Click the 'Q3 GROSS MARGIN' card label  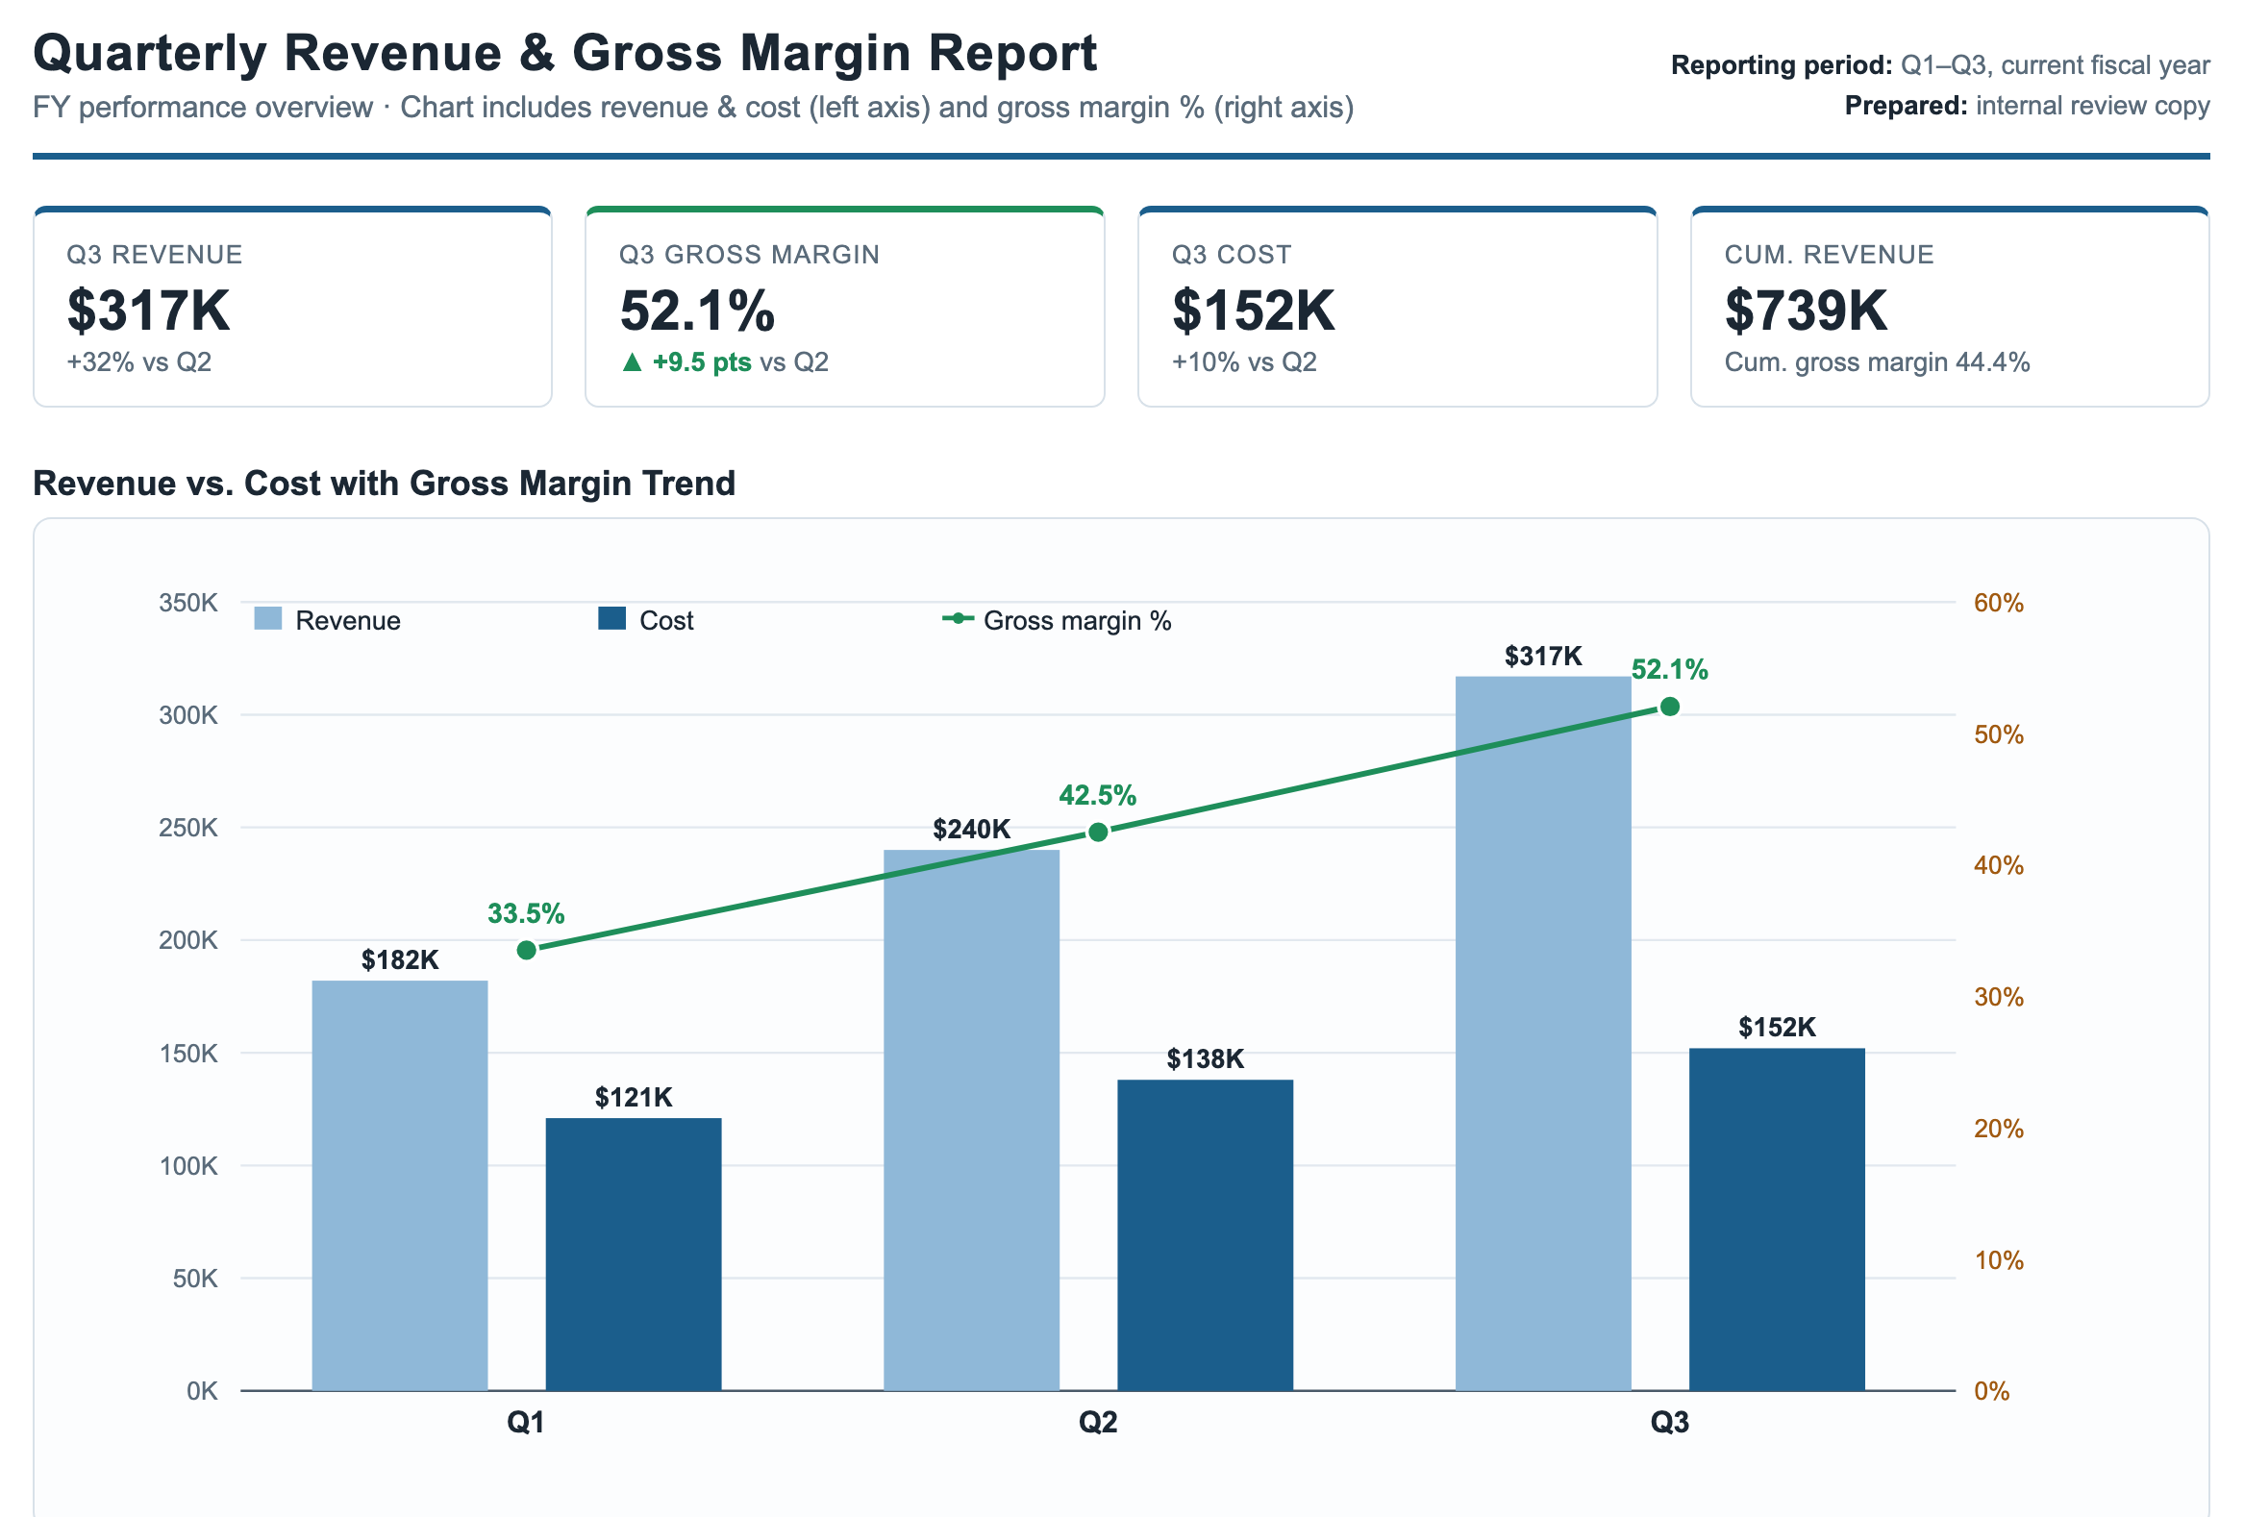click(749, 255)
